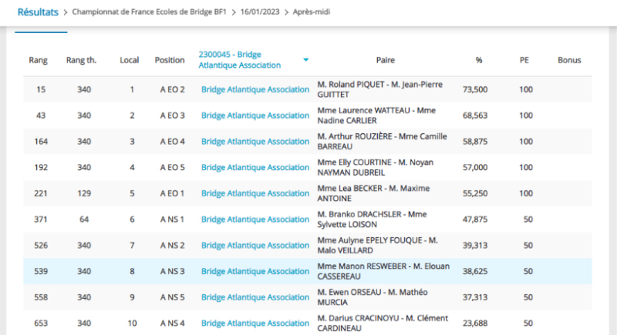Click the % column header
This screenshot has width=617, height=335.
(478, 60)
